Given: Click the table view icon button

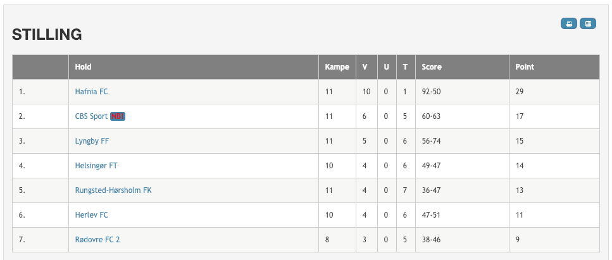Looking at the screenshot, I should click(588, 23).
